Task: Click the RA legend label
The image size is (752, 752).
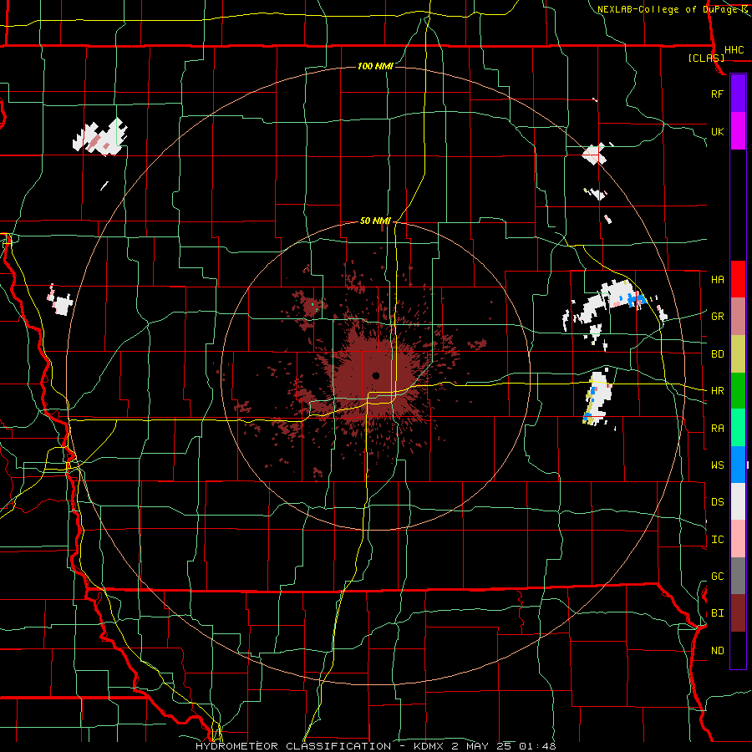Action: [717, 429]
